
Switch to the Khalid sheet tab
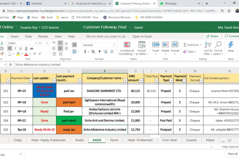click(79, 140)
